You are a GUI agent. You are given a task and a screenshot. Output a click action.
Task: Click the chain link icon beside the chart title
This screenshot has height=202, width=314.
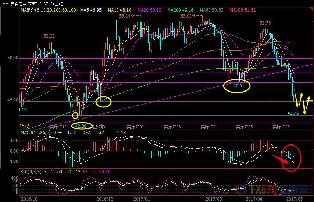[5, 4]
